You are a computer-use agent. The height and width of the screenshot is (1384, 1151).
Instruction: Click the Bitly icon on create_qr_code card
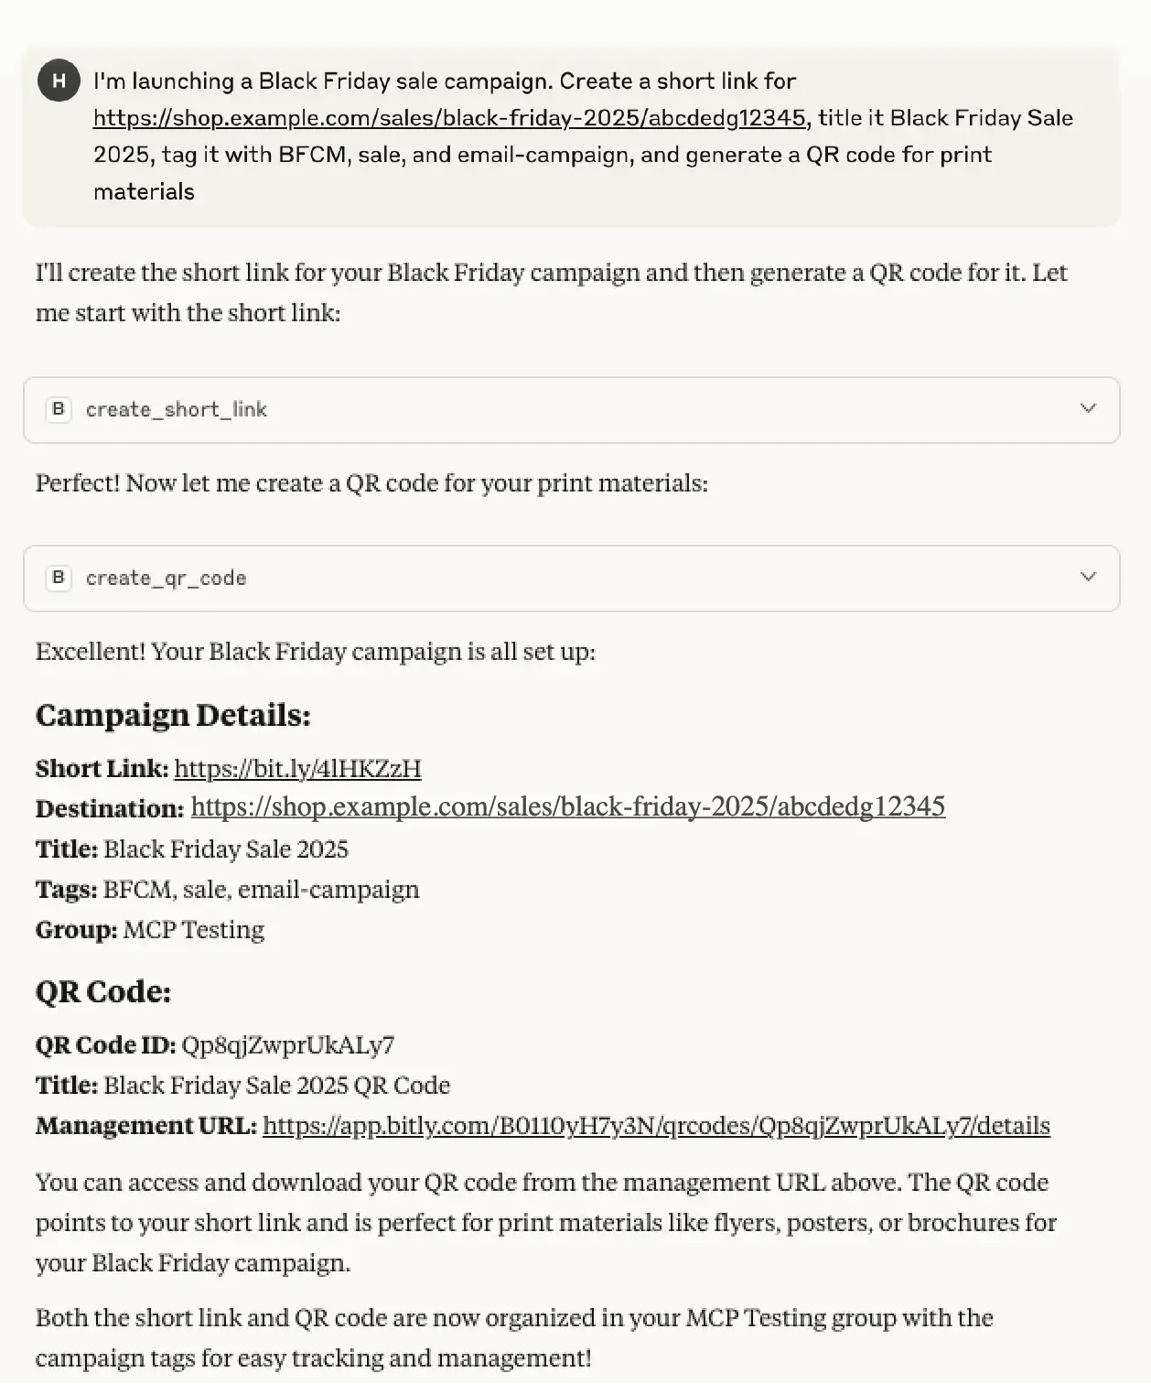[x=59, y=578]
